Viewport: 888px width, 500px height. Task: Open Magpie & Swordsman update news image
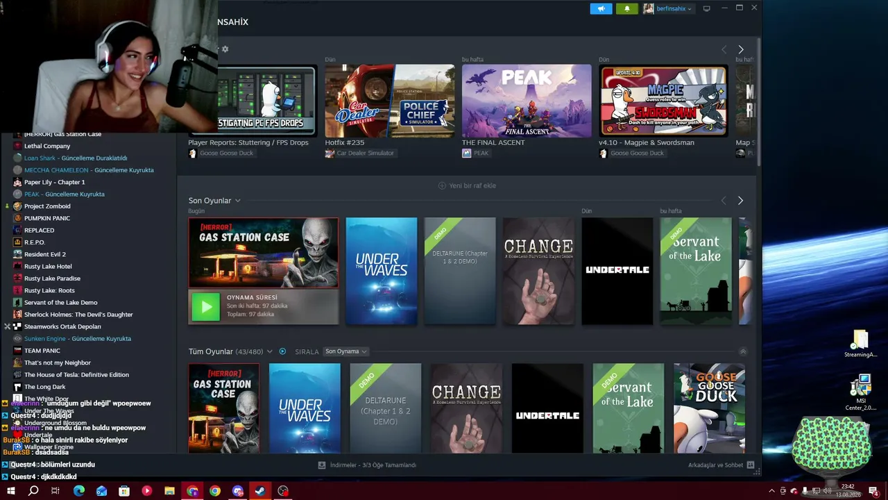[664, 101]
